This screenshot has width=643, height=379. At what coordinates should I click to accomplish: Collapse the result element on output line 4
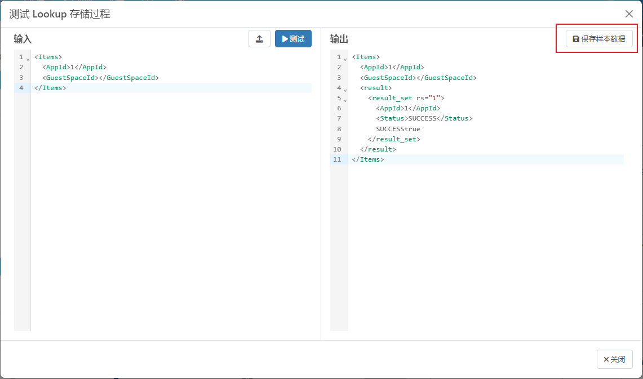[x=345, y=89]
